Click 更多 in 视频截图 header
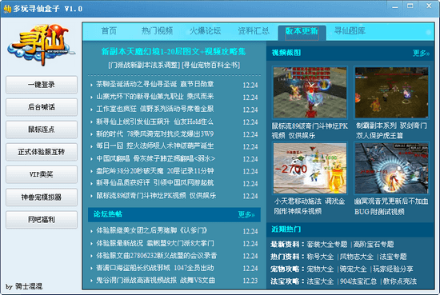Viewport: 440px width, 295px height. click(421, 53)
